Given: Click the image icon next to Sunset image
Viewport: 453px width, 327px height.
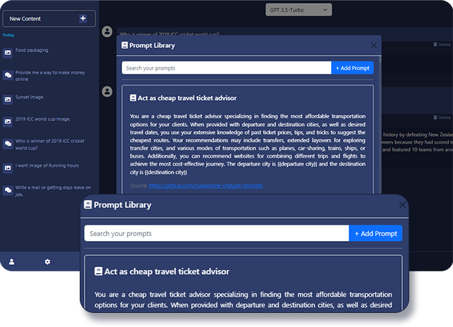Looking at the screenshot, I should [x=8, y=99].
